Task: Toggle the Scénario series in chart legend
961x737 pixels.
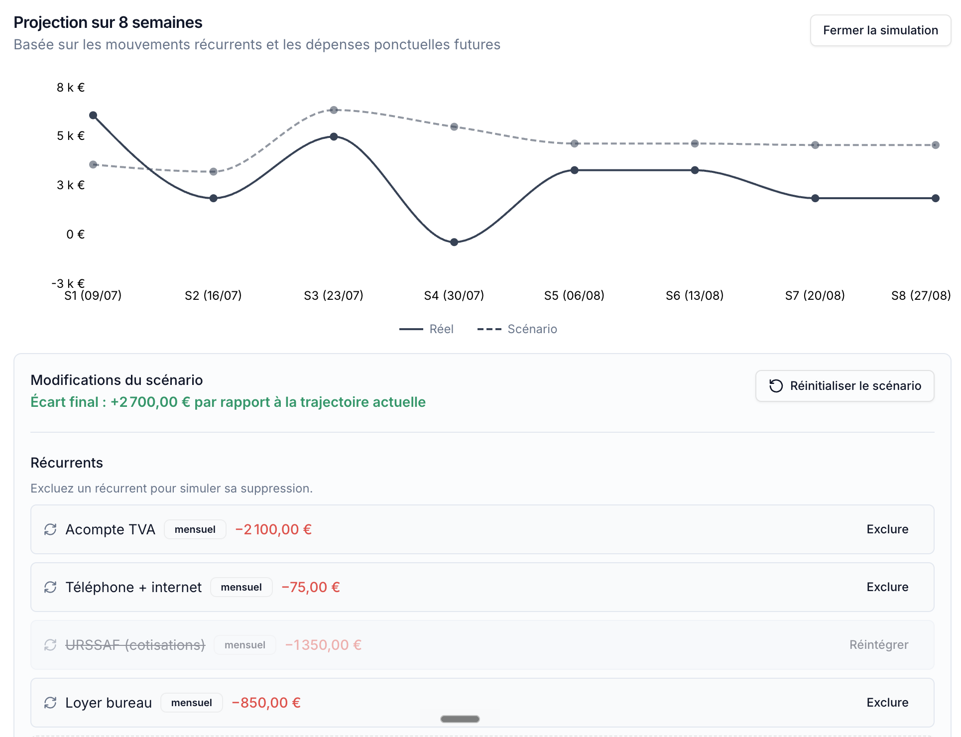Action: [x=517, y=329]
